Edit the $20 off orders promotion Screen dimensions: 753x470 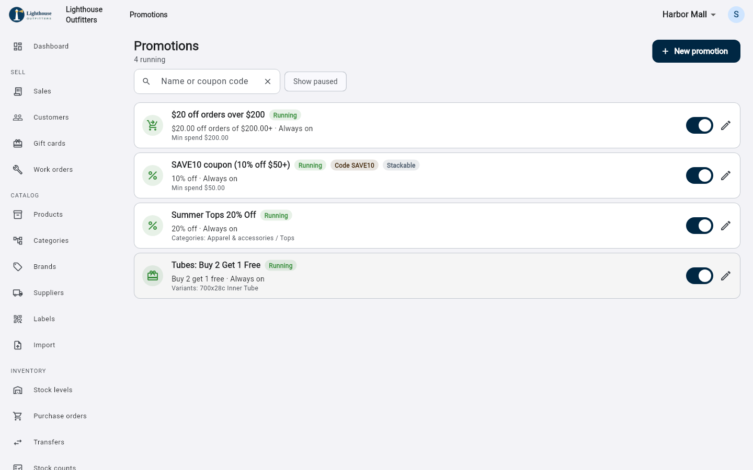pyautogui.click(x=726, y=125)
